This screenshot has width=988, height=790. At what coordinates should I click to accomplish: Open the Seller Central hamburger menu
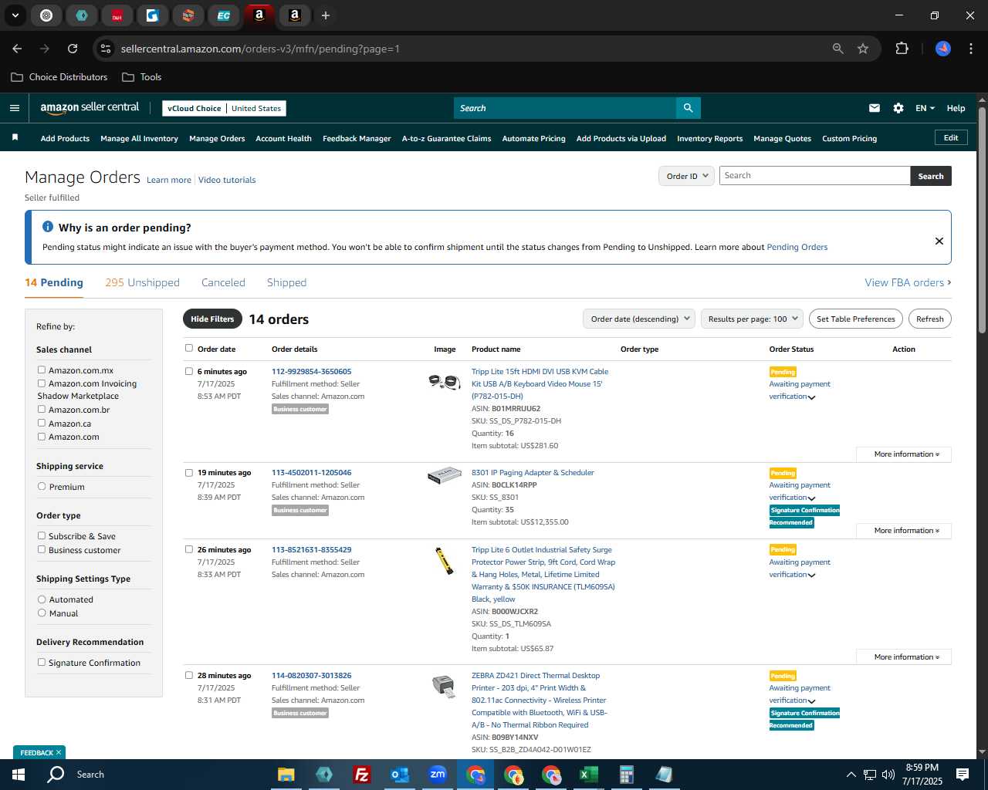(x=14, y=108)
